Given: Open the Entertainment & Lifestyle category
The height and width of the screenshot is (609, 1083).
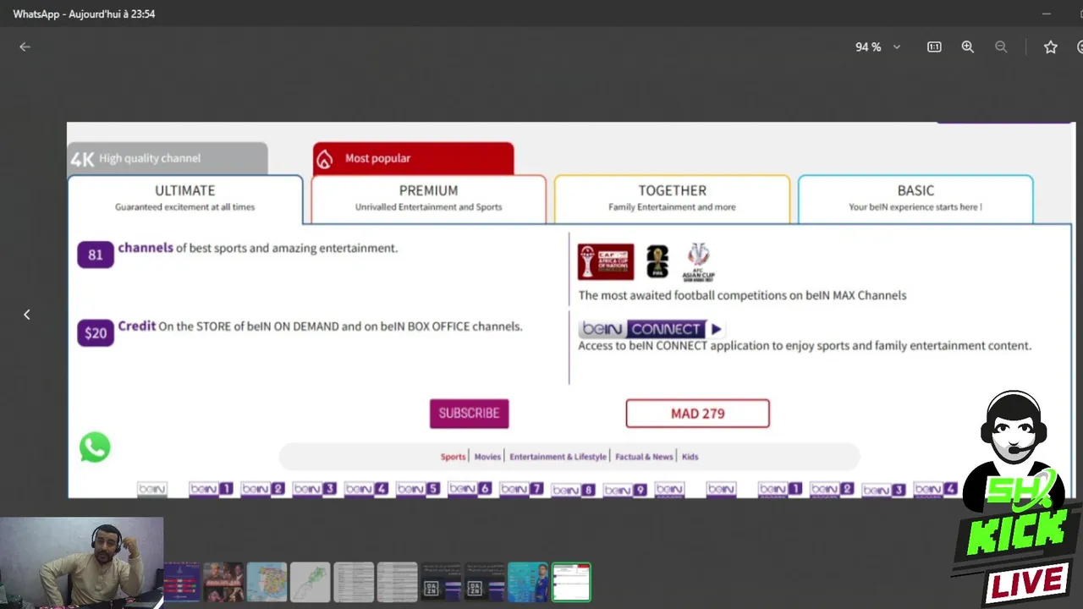Looking at the screenshot, I should [558, 457].
